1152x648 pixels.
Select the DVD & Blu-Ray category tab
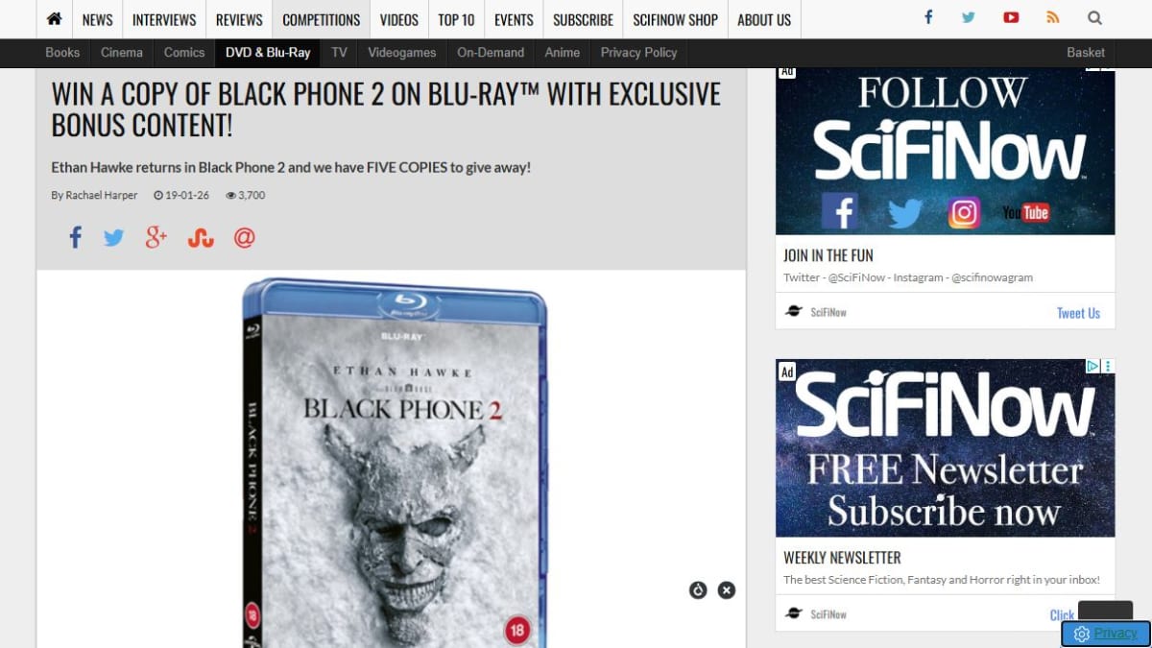268,53
